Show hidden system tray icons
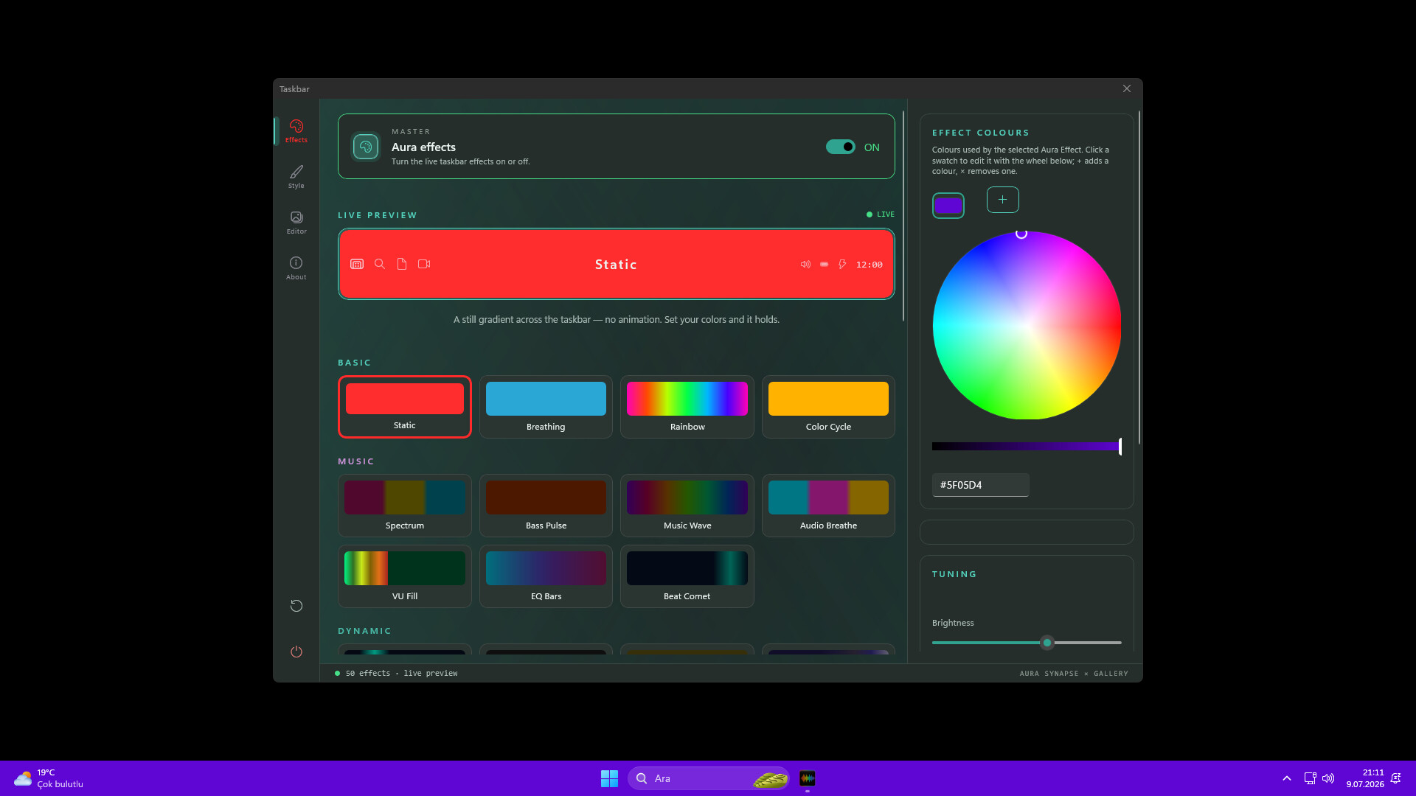The height and width of the screenshot is (796, 1416). coord(1286,778)
